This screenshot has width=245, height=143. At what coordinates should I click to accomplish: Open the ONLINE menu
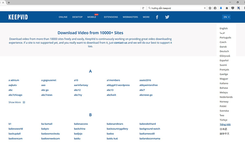[x=63, y=17]
